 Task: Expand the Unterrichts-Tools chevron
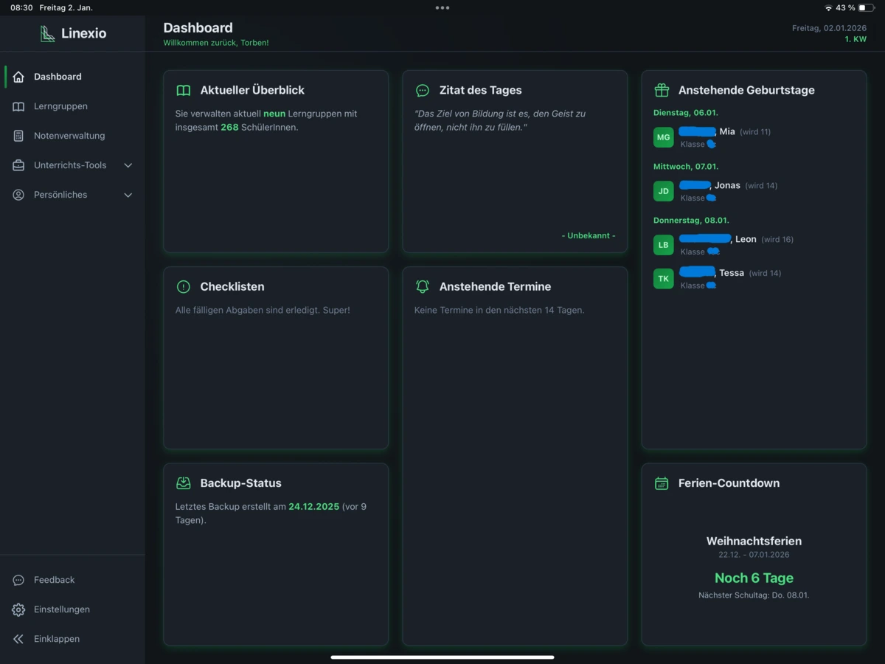point(128,165)
